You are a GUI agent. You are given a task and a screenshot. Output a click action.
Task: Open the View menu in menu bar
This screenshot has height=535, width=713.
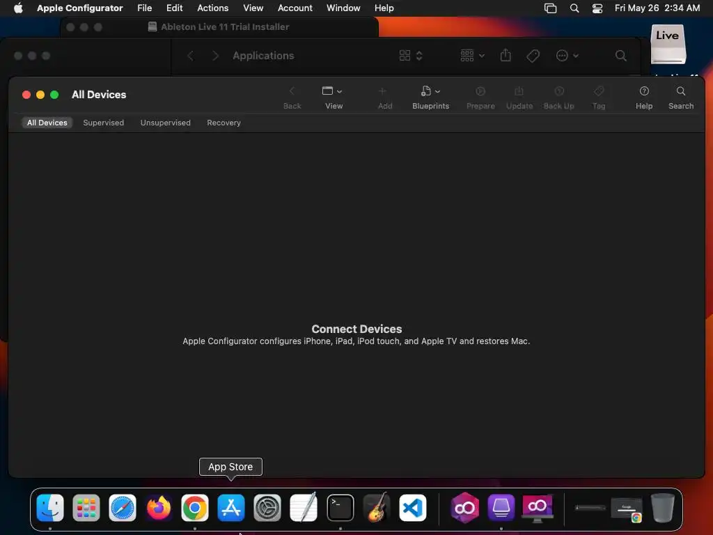(x=253, y=8)
